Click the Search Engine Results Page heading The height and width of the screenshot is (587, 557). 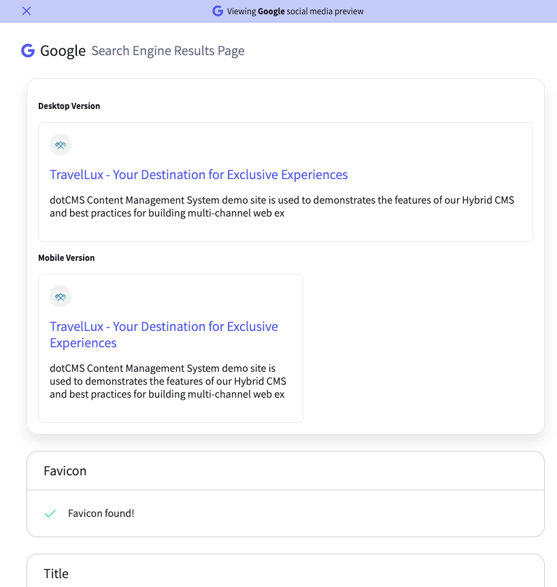tap(168, 51)
